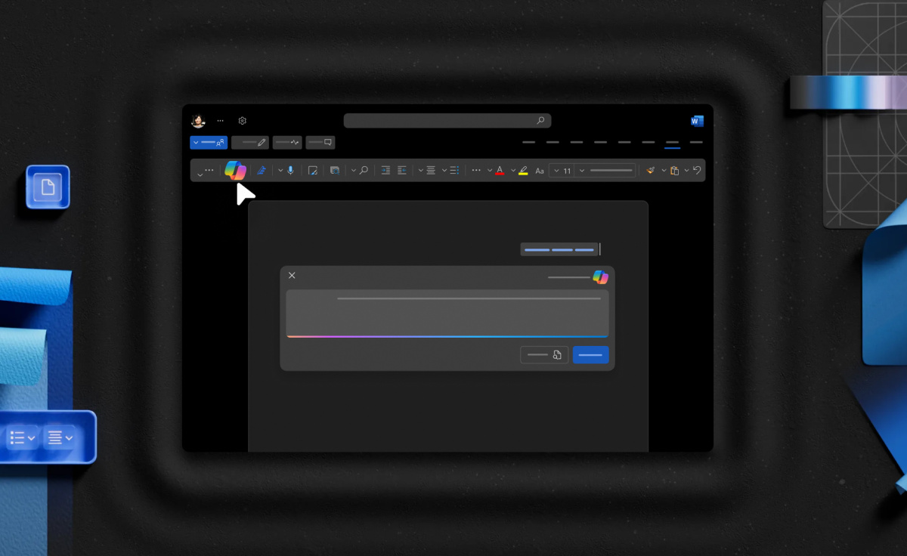Open Find with the magnifier toolbar icon
Screen dimensions: 907x556
(364, 171)
